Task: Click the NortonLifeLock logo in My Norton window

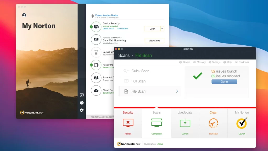Action: coord(32,112)
